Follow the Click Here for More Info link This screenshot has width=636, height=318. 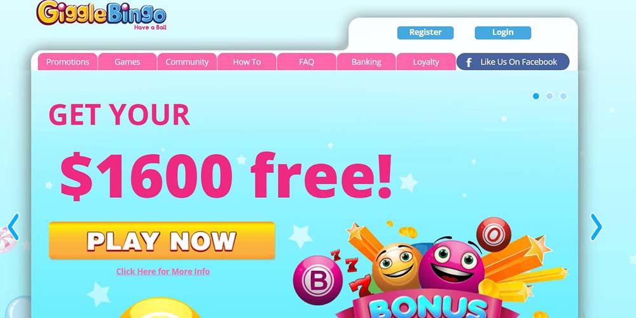pos(163,272)
